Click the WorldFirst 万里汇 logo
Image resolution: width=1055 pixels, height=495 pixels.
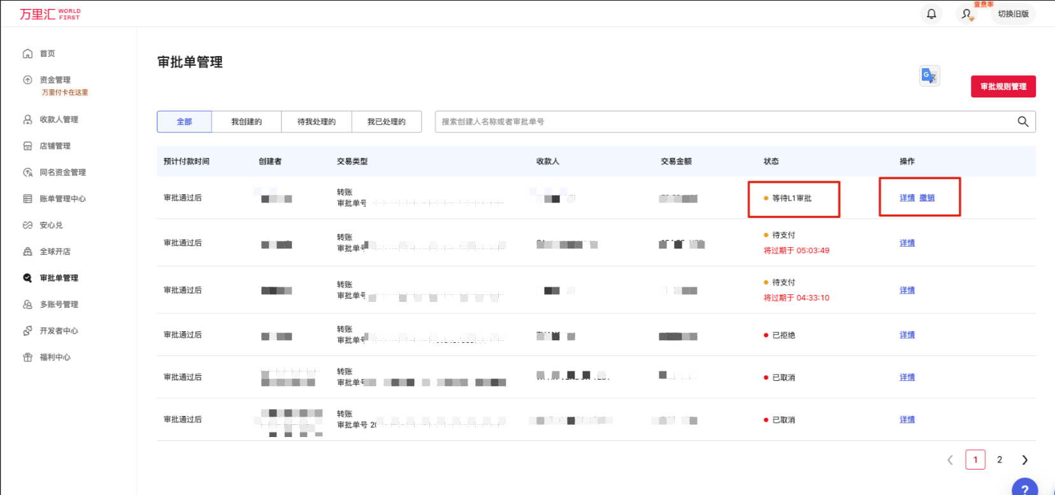(50, 14)
